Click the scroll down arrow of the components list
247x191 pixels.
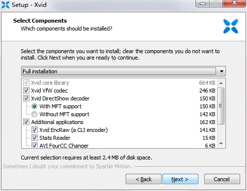pyautogui.click(x=221, y=144)
